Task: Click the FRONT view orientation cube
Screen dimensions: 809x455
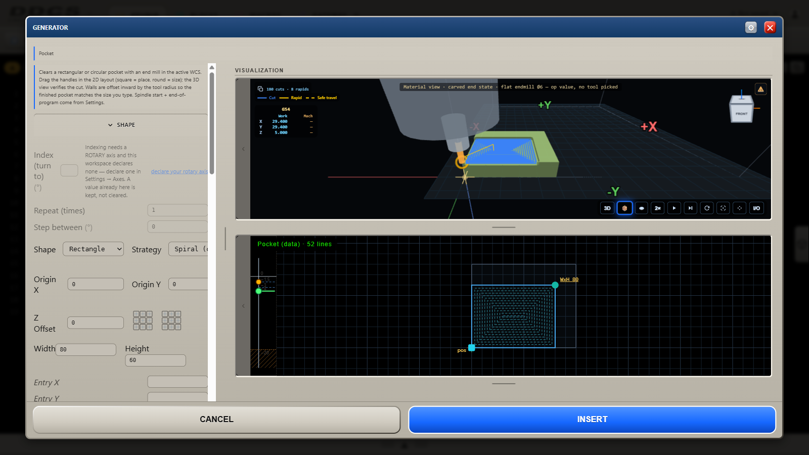Action: 741,109
